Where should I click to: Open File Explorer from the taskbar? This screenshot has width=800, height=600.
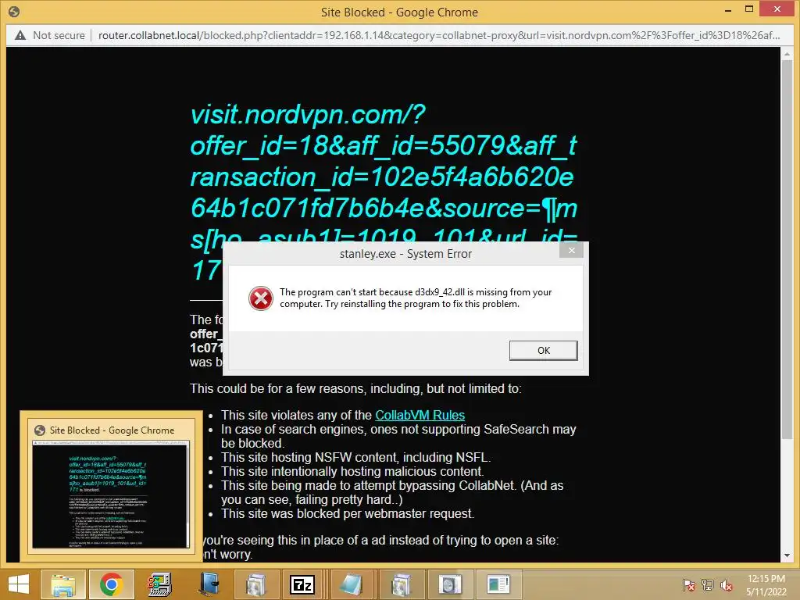[62, 584]
